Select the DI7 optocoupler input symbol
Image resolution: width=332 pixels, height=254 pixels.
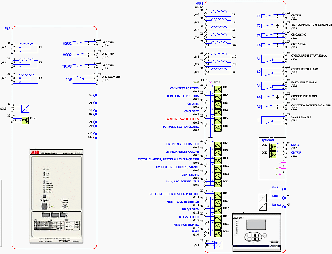(x=218, y=145)
